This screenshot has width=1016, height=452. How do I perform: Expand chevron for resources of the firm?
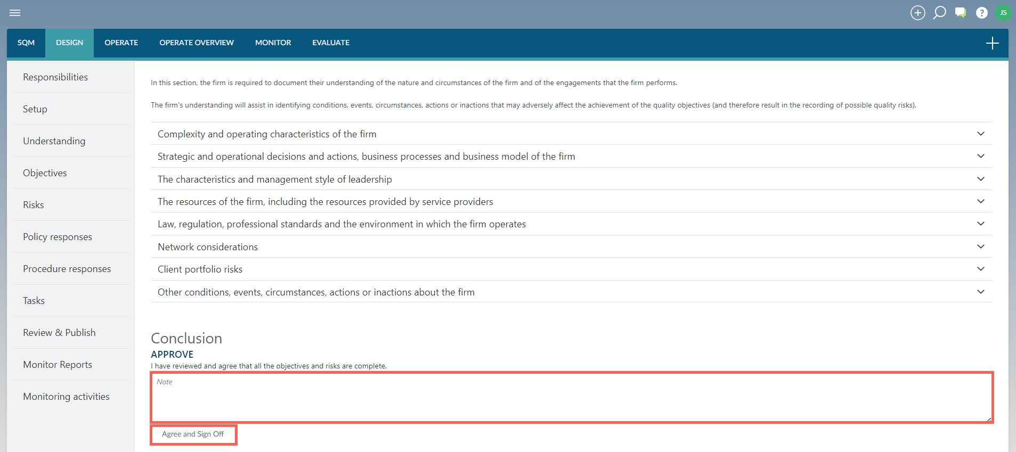click(980, 201)
